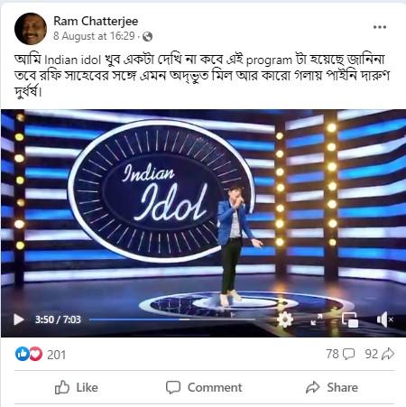Image resolution: width=406 pixels, height=407 pixels.
Task: Unmute the video volume icon
Action: (x=384, y=319)
